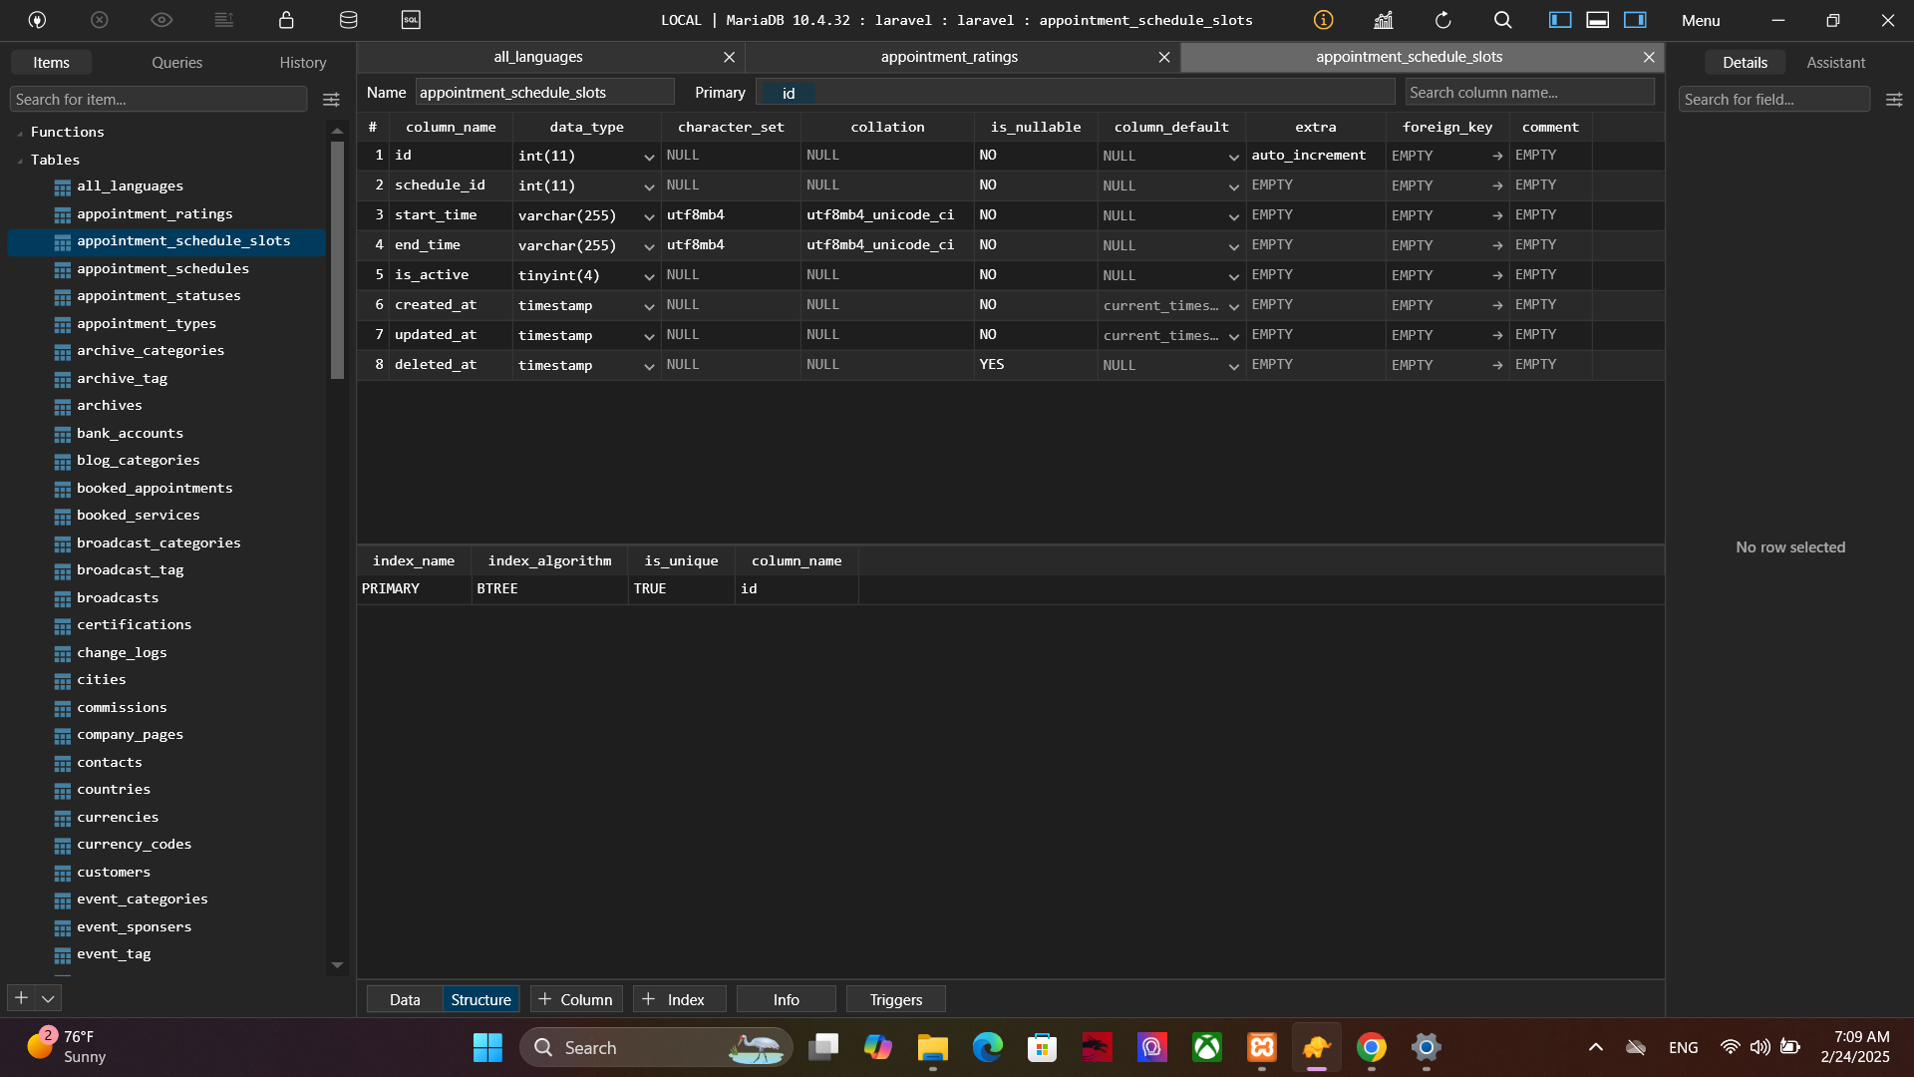
Task: Click the database cylinder icon in toolbar
Action: pyautogui.click(x=348, y=20)
